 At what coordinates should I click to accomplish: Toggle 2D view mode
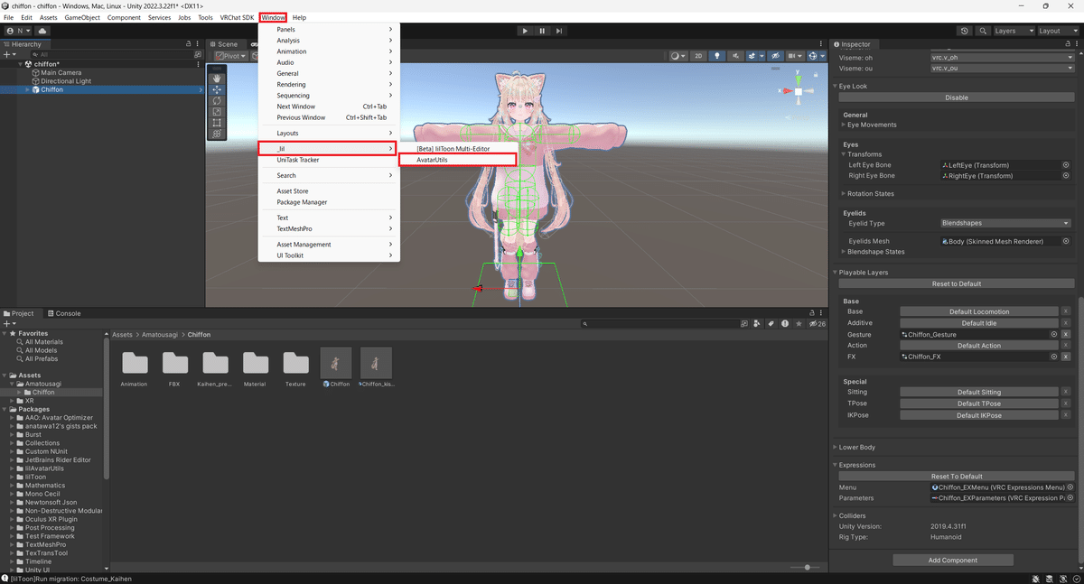tap(698, 56)
